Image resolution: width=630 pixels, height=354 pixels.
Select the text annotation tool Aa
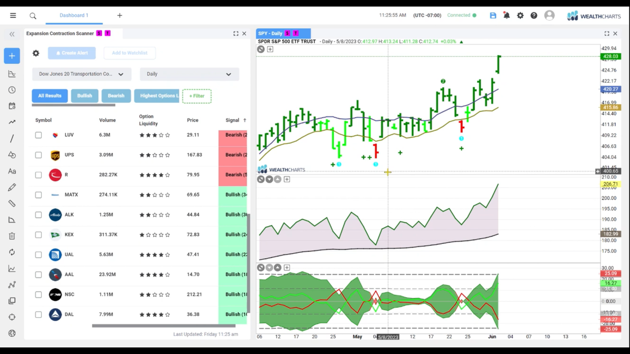coord(12,171)
